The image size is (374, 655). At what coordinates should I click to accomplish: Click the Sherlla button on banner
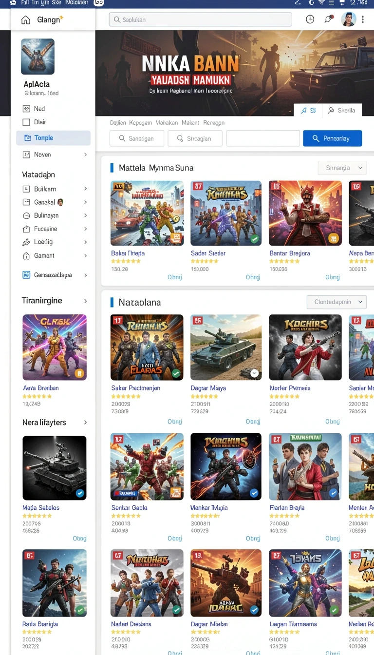click(342, 111)
